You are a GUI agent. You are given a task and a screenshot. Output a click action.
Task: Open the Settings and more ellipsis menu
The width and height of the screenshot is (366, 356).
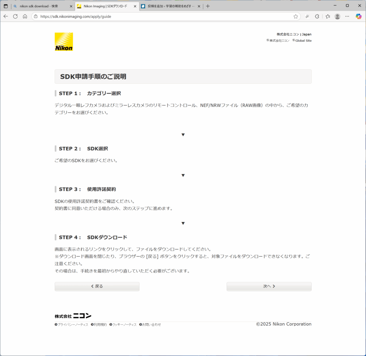(x=347, y=16)
